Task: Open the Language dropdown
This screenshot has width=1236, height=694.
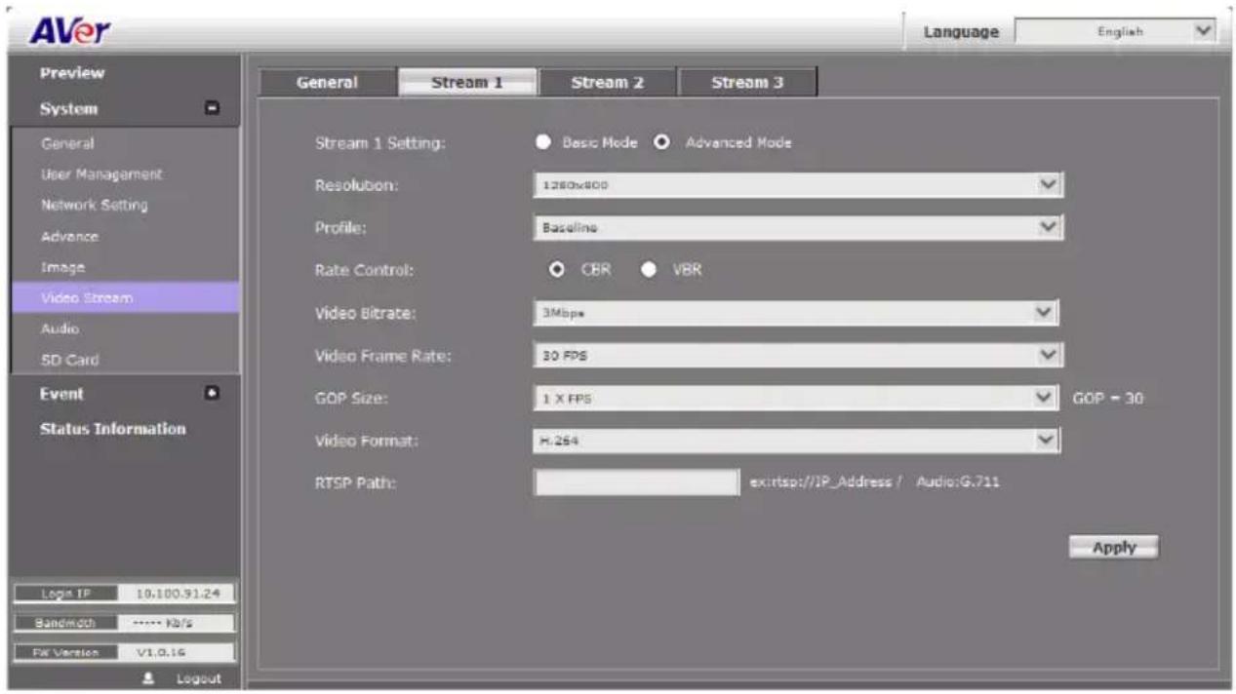Action: click(1115, 31)
